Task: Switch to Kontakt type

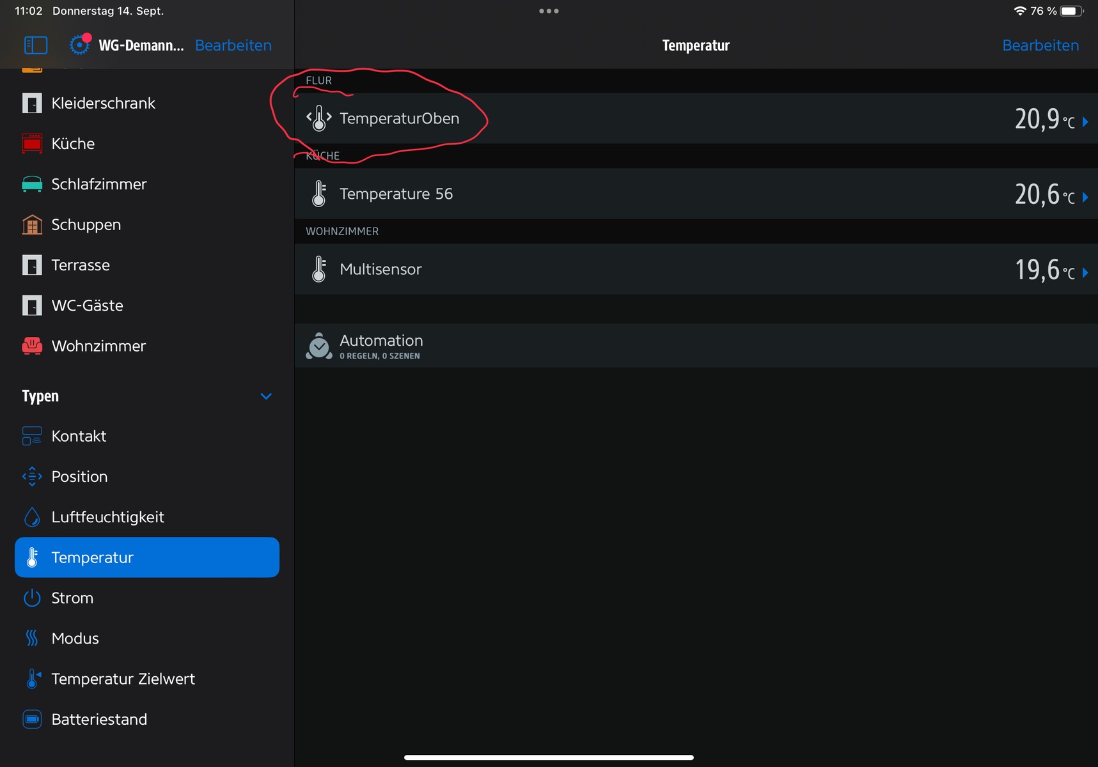Action: (79, 436)
